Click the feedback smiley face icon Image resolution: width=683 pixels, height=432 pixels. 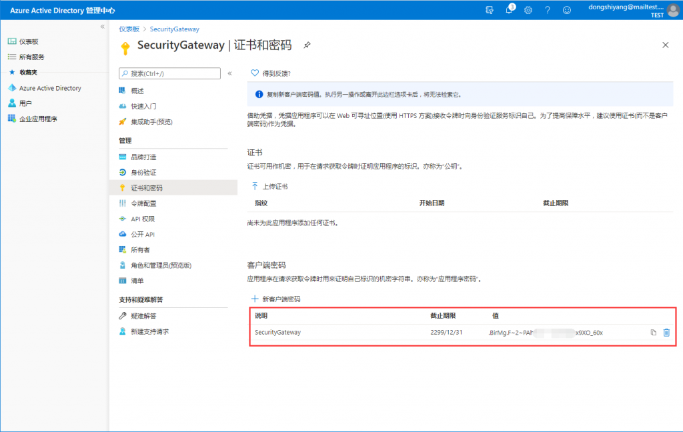click(567, 10)
